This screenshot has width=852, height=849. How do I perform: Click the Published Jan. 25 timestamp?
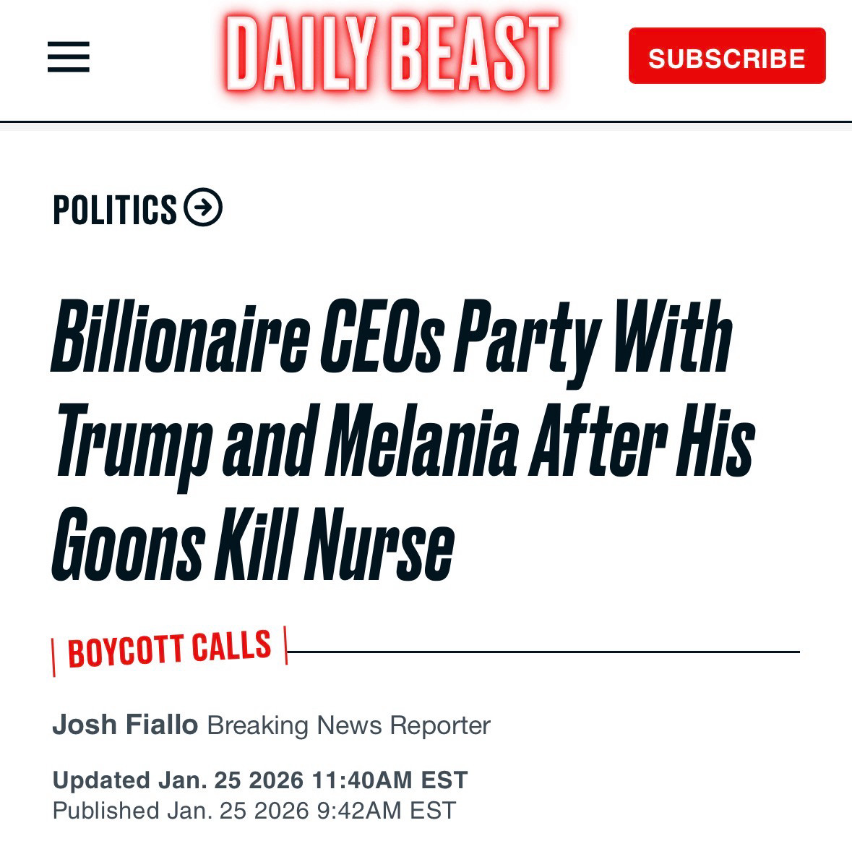pos(254,811)
